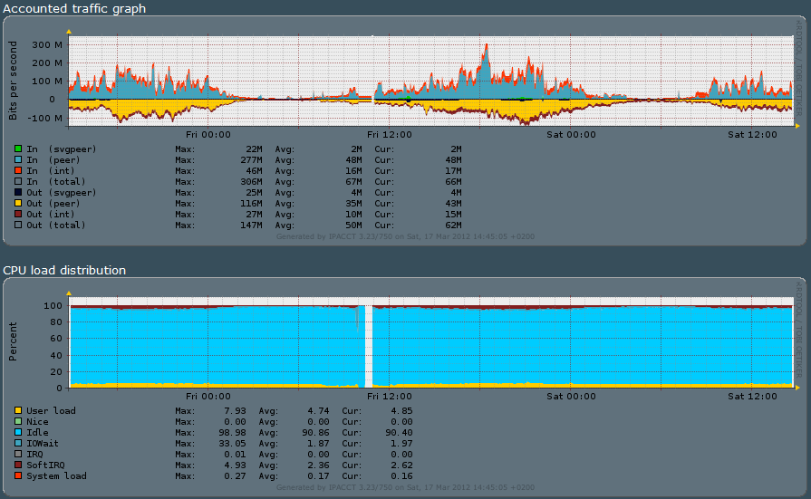Click the white data gap in CPU graph

click(369, 346)
